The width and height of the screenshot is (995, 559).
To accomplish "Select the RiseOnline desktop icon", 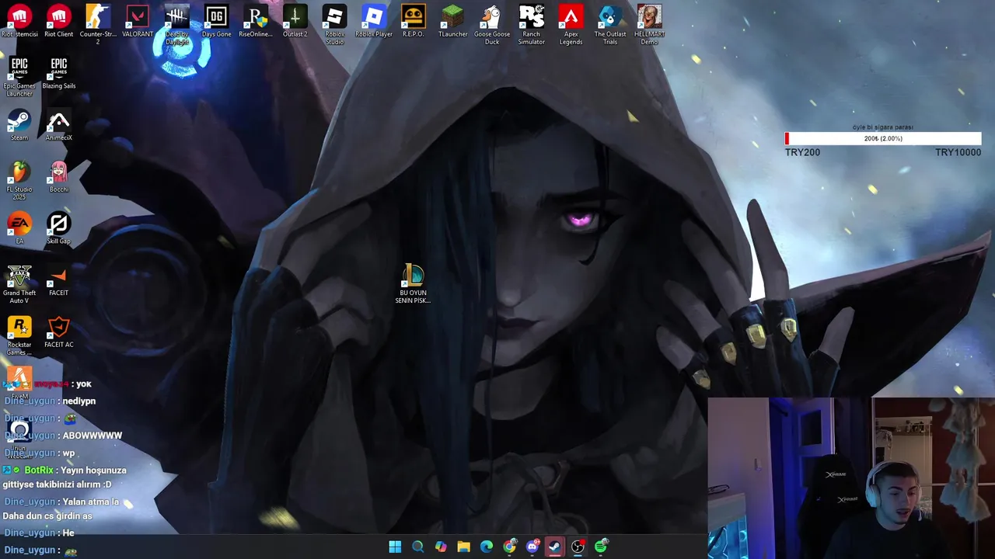I will [x=256, y=21].
